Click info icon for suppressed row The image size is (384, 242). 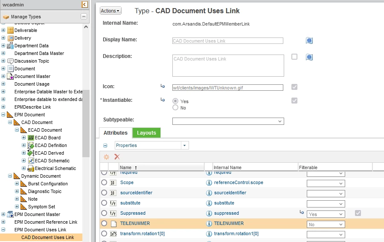pyautogui.click(x=209, y=213)
